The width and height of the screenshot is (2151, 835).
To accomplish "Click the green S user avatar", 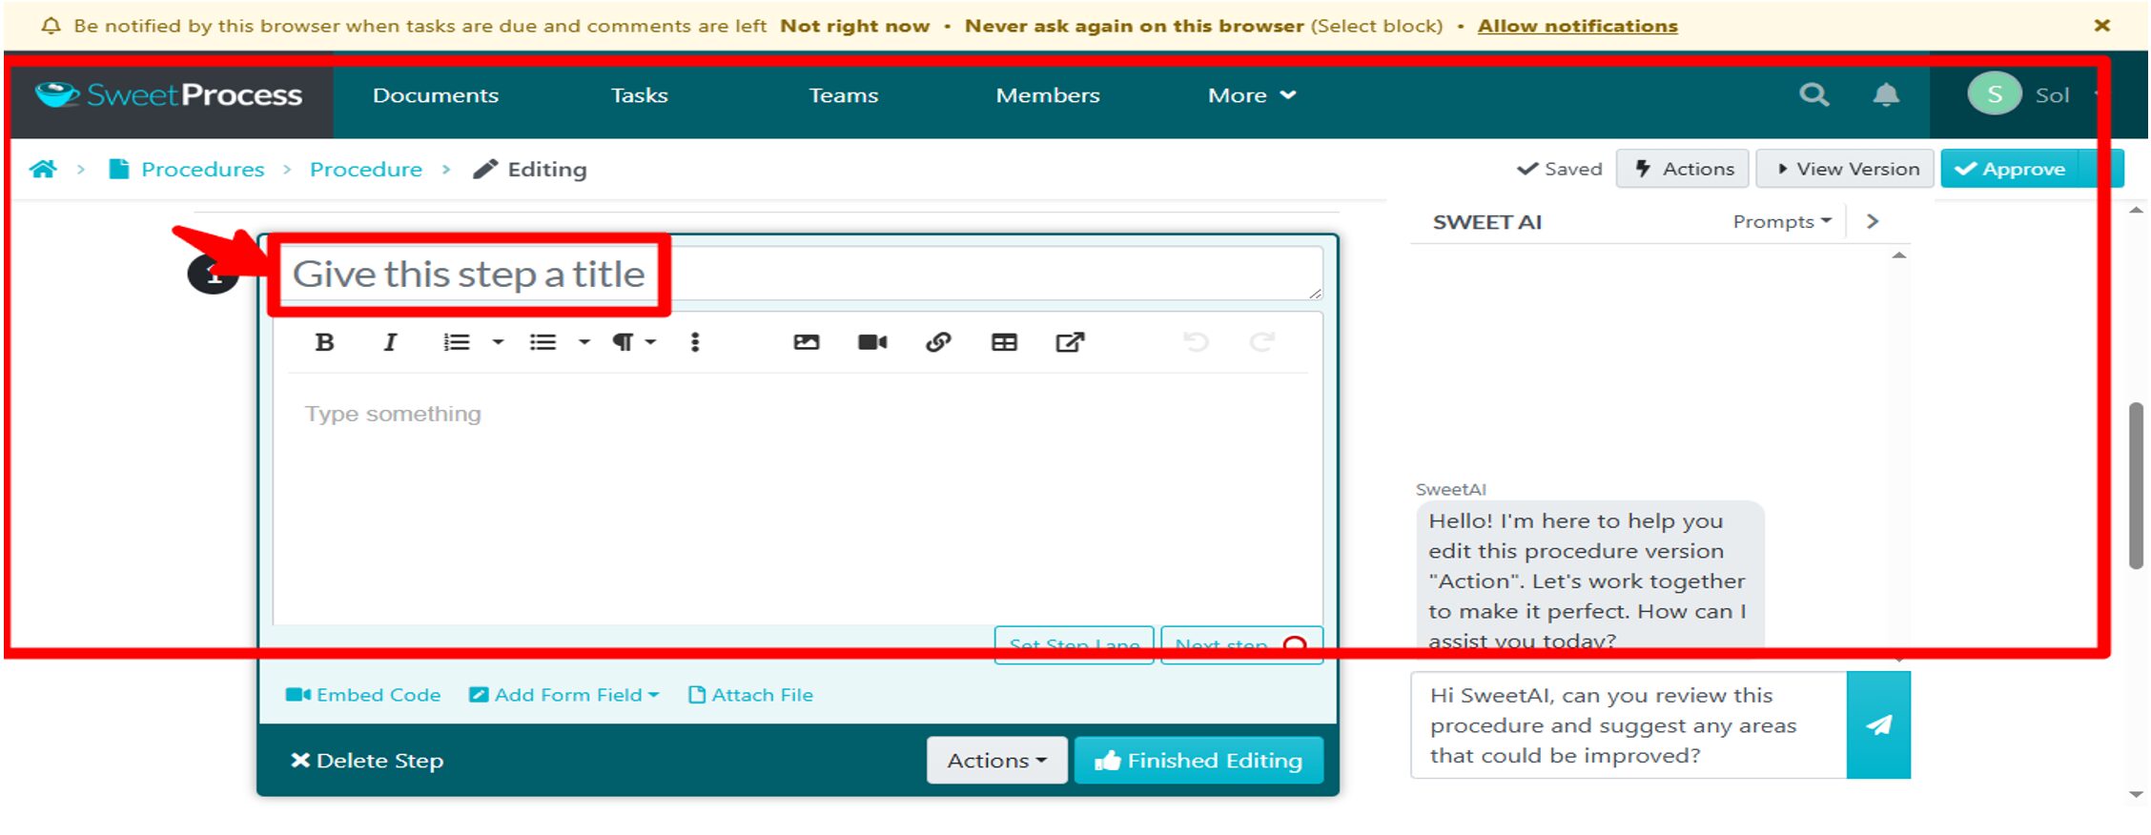I will [1994, 93].
